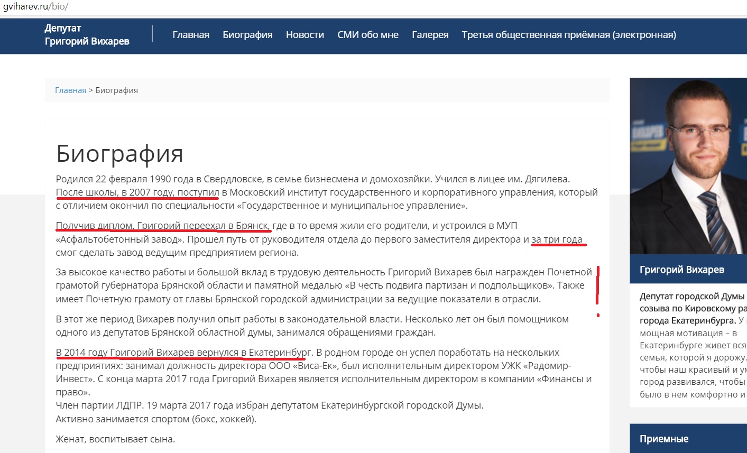
Task: Select Биография in the top navigation bar
Action: click(247, 35)
